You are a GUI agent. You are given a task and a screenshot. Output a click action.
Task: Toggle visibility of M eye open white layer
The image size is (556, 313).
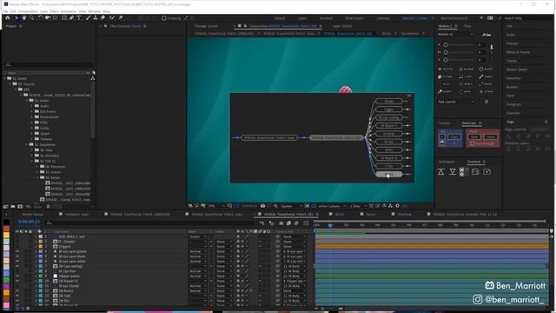point(17,261)
